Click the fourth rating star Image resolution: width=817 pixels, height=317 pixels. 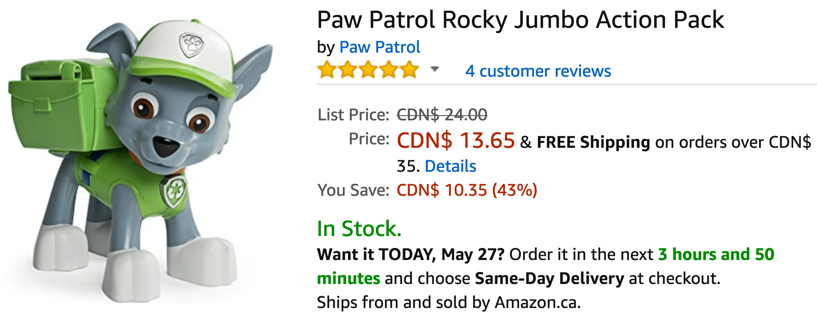388,70
